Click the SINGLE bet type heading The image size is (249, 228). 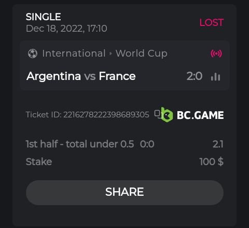pyautogui.click(x=43, y=17)
